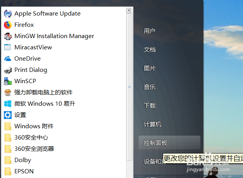Select Firefox program name
243x178 pixels.
(24, 25)
